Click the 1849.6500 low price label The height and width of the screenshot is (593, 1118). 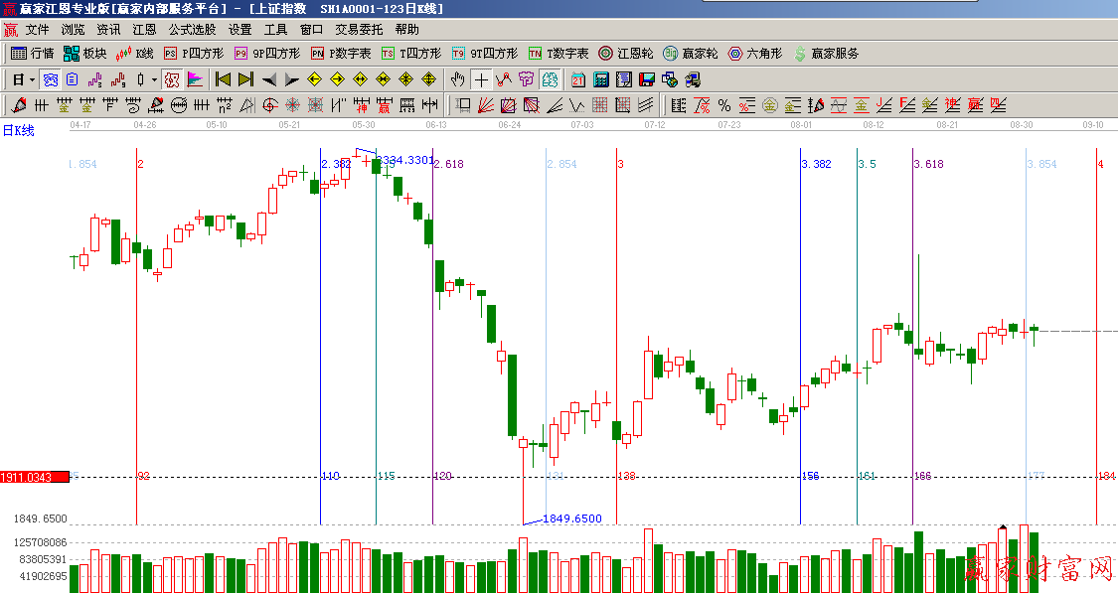click(572, 519)
